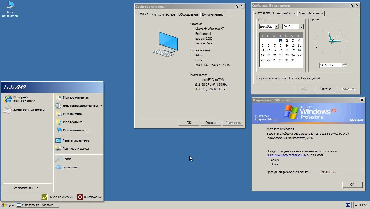Viewport: 370px width, 209px height.
Task: Switch to the Часовой пояс tab
Action: pos(286,13)
